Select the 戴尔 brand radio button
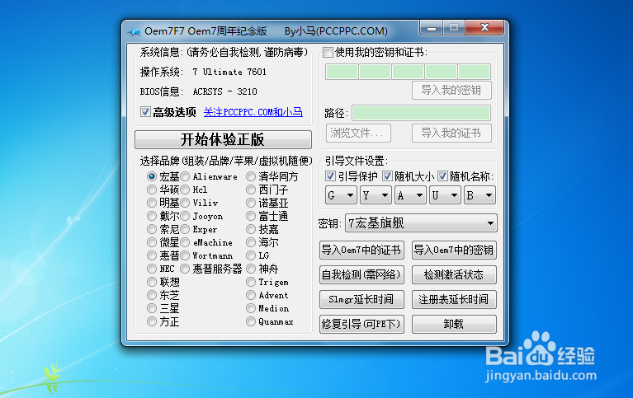The height and width of the screenshot is (398, 633). (152, 216)
